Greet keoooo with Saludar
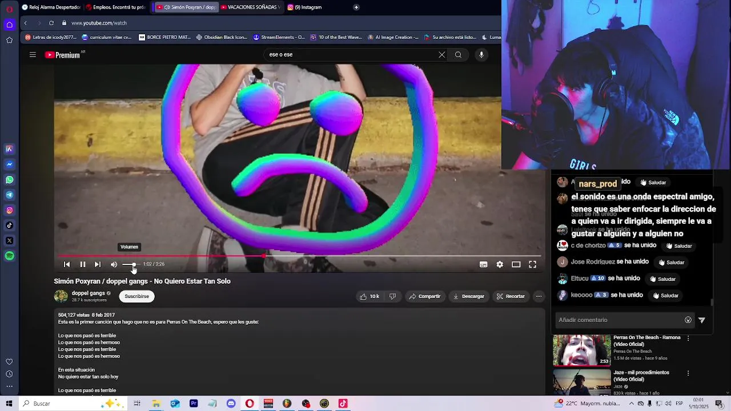 665,296
